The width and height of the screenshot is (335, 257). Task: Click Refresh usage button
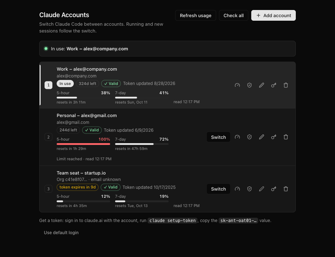point(196,15)
